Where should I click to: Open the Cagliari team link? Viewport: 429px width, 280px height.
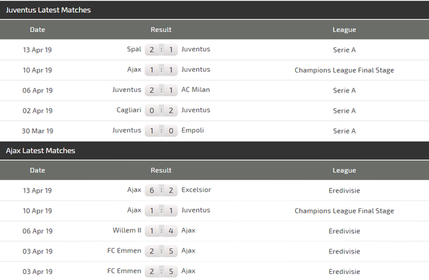[129, 110]
